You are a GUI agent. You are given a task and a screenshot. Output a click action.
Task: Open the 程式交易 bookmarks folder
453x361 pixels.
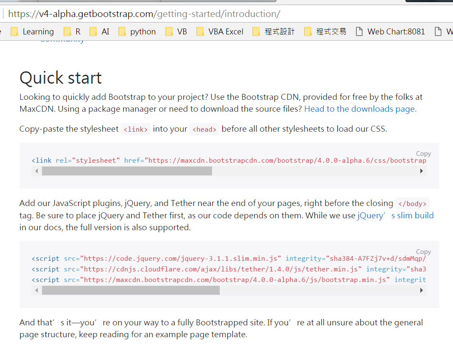332,31
